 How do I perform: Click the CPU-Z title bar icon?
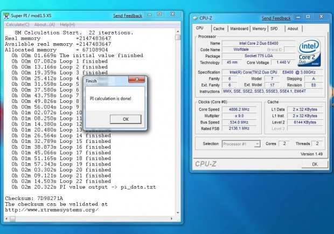pos(195,18)
